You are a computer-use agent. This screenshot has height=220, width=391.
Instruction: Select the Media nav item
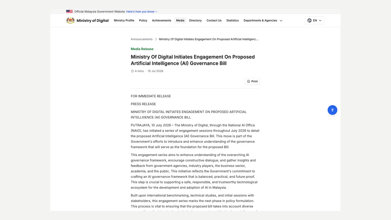click(x=180, y=21)
